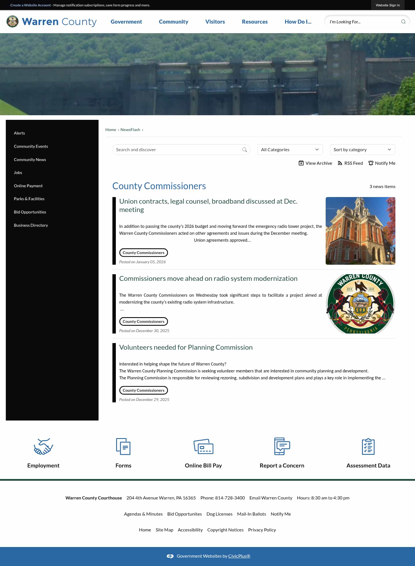This screenshot has height=566, width=415.
Task: Click the Assessment Data checklist icon
Action: [x=368, y=446]
